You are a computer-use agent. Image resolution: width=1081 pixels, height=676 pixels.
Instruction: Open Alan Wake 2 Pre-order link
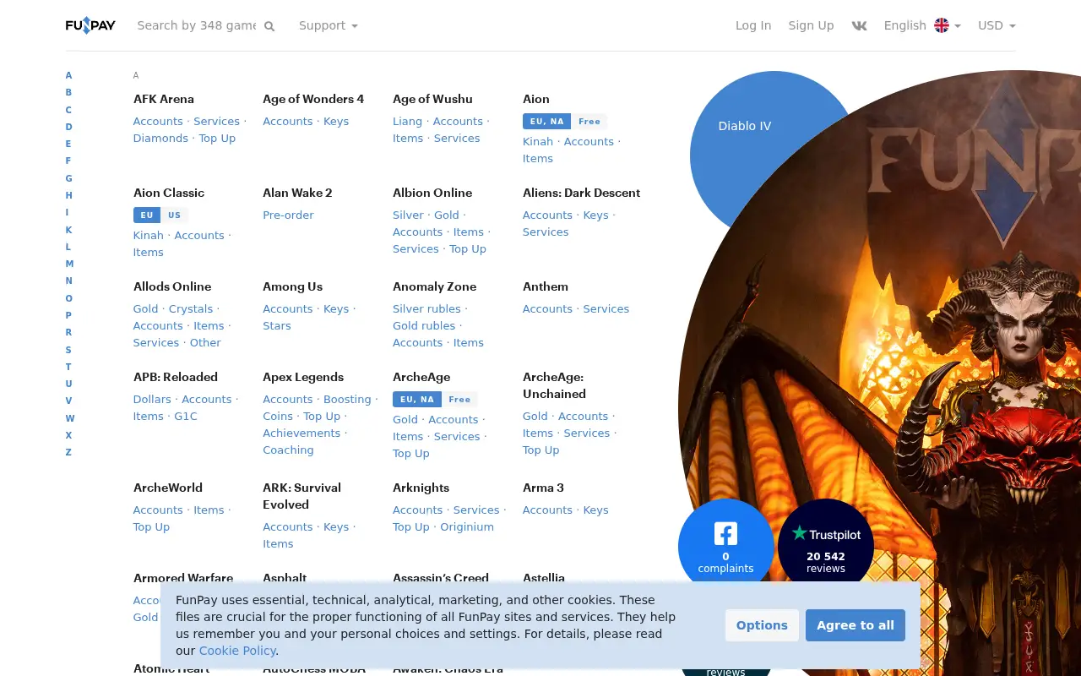288,215
